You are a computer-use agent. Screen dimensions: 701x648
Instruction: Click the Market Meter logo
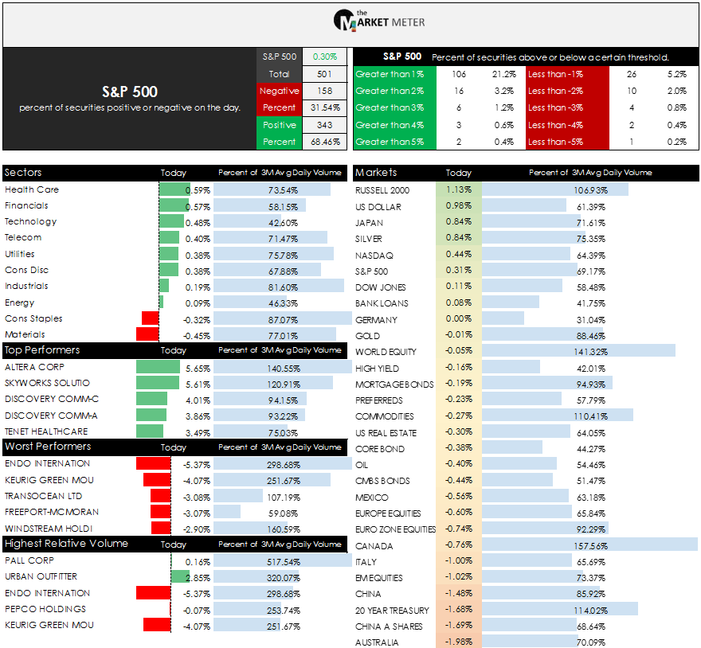(x=379, y=20)
